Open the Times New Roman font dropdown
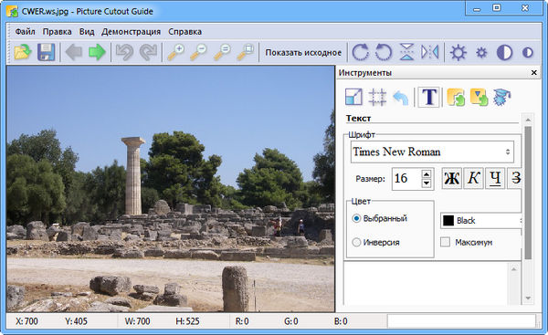Image resolution: width=548 pixels, height=335 pixels. point(432,152)
